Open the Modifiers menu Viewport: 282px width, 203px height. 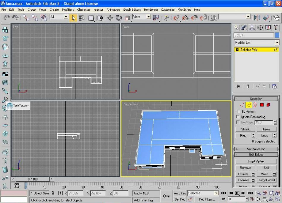pyautogui.click(x=68, y=10)
